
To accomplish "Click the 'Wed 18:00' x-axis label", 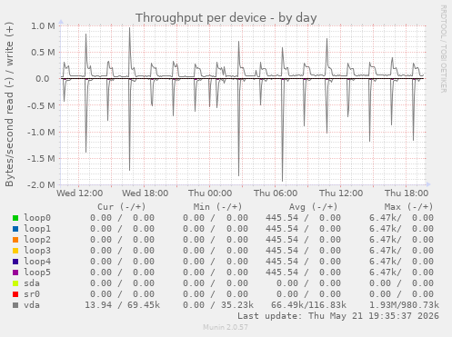I will coord(146,193).
